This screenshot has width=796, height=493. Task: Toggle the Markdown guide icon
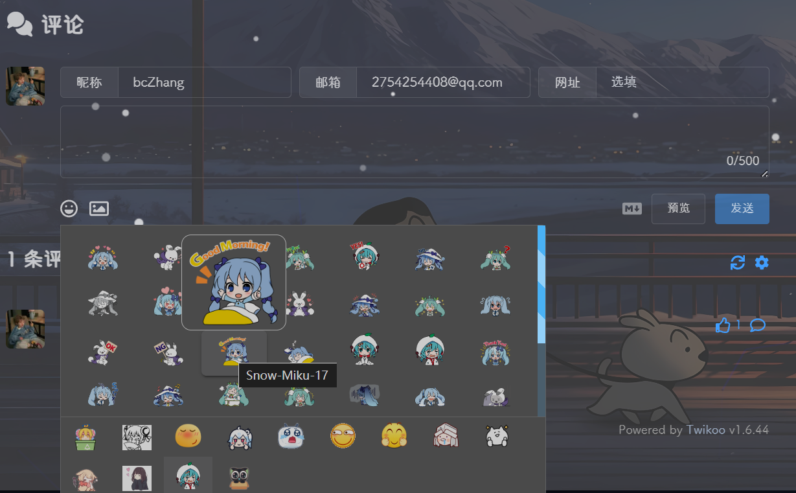[x=631, y=209]
